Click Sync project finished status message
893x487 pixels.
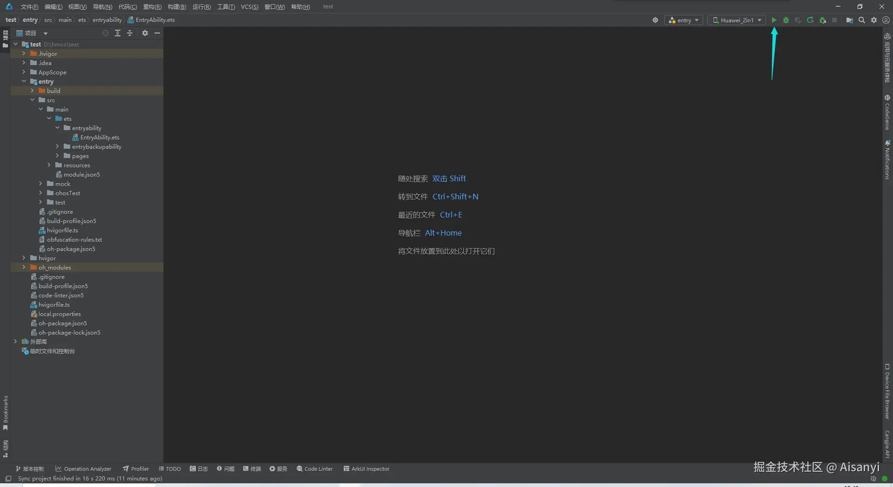click(90, 479)
